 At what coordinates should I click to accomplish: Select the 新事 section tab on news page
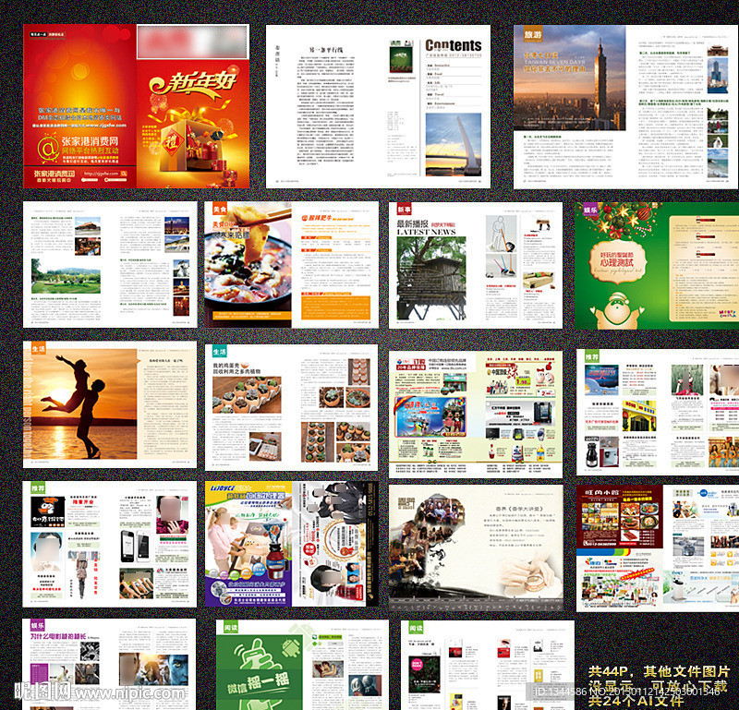click(x=402, y=210)
